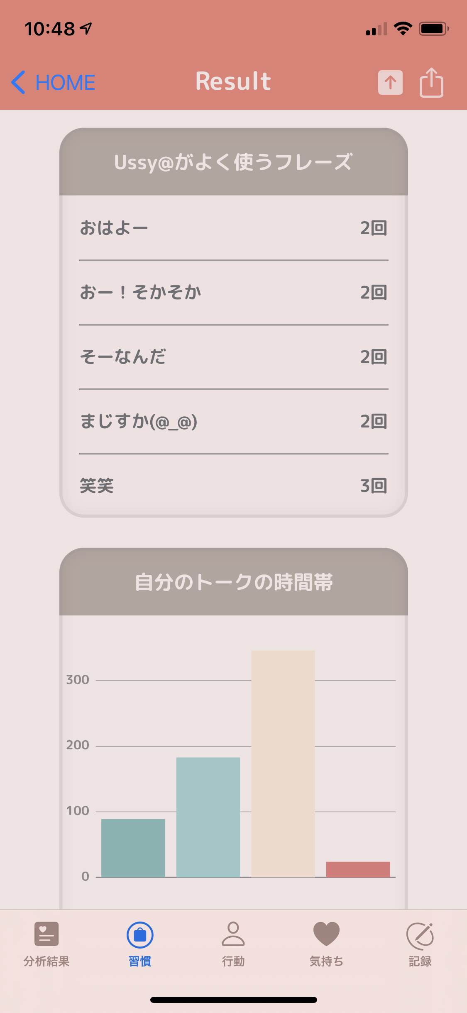Tap the まじすか(@_@) phrase row
The image size is (467, 1013).
[x=233, y=421]
